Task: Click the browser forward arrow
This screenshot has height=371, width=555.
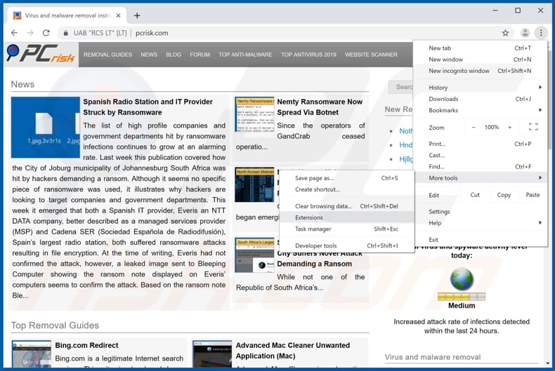Action: [x=30, y=33]
